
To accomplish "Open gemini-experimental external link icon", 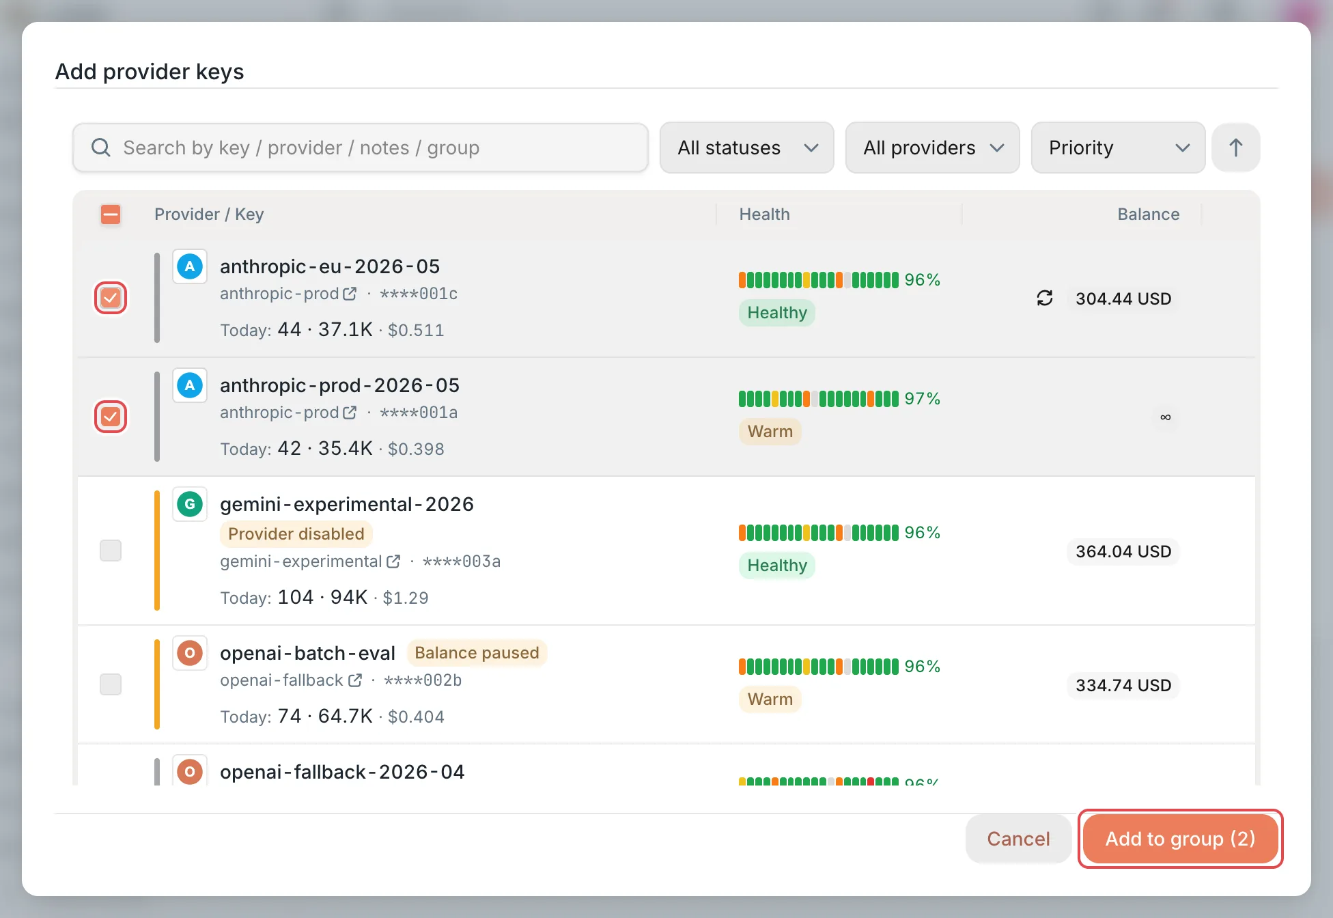I will point(393,561).
